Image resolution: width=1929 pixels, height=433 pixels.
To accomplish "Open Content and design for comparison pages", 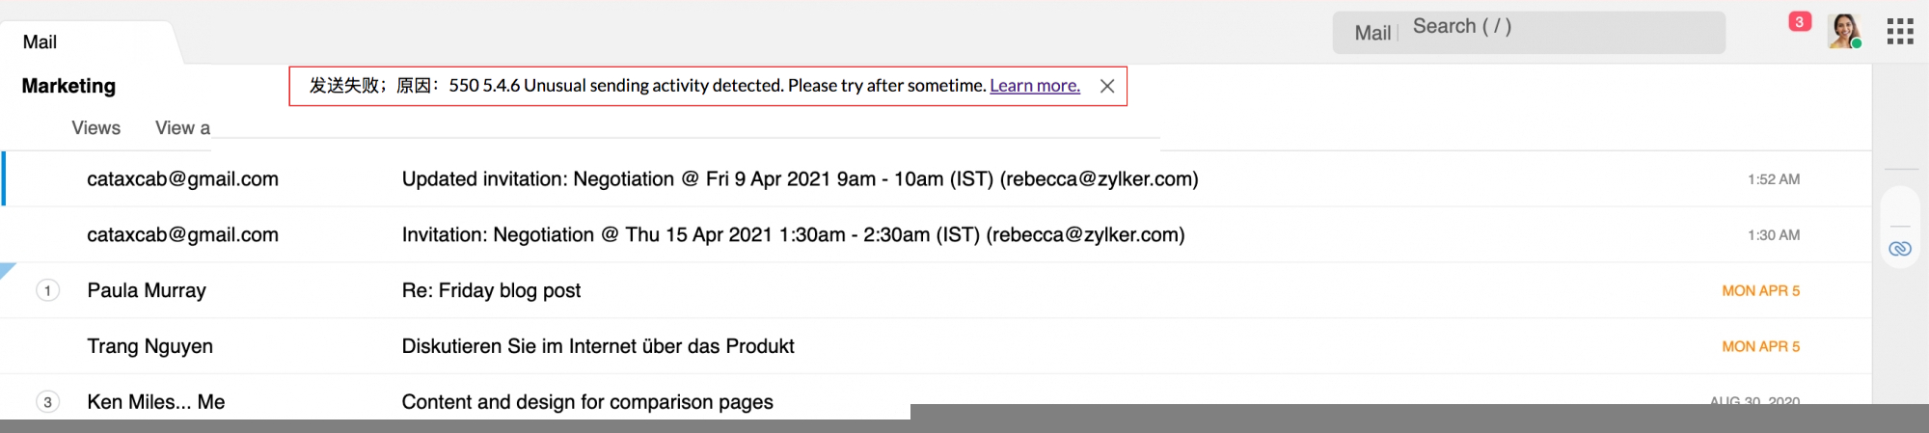I will pyautogui.click(x=586, y=401).
